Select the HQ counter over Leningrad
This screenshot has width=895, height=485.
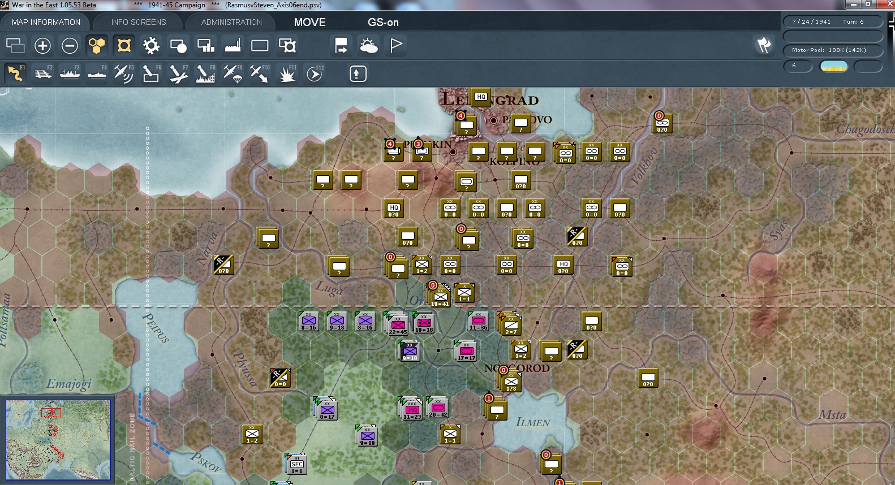[481, 97]
